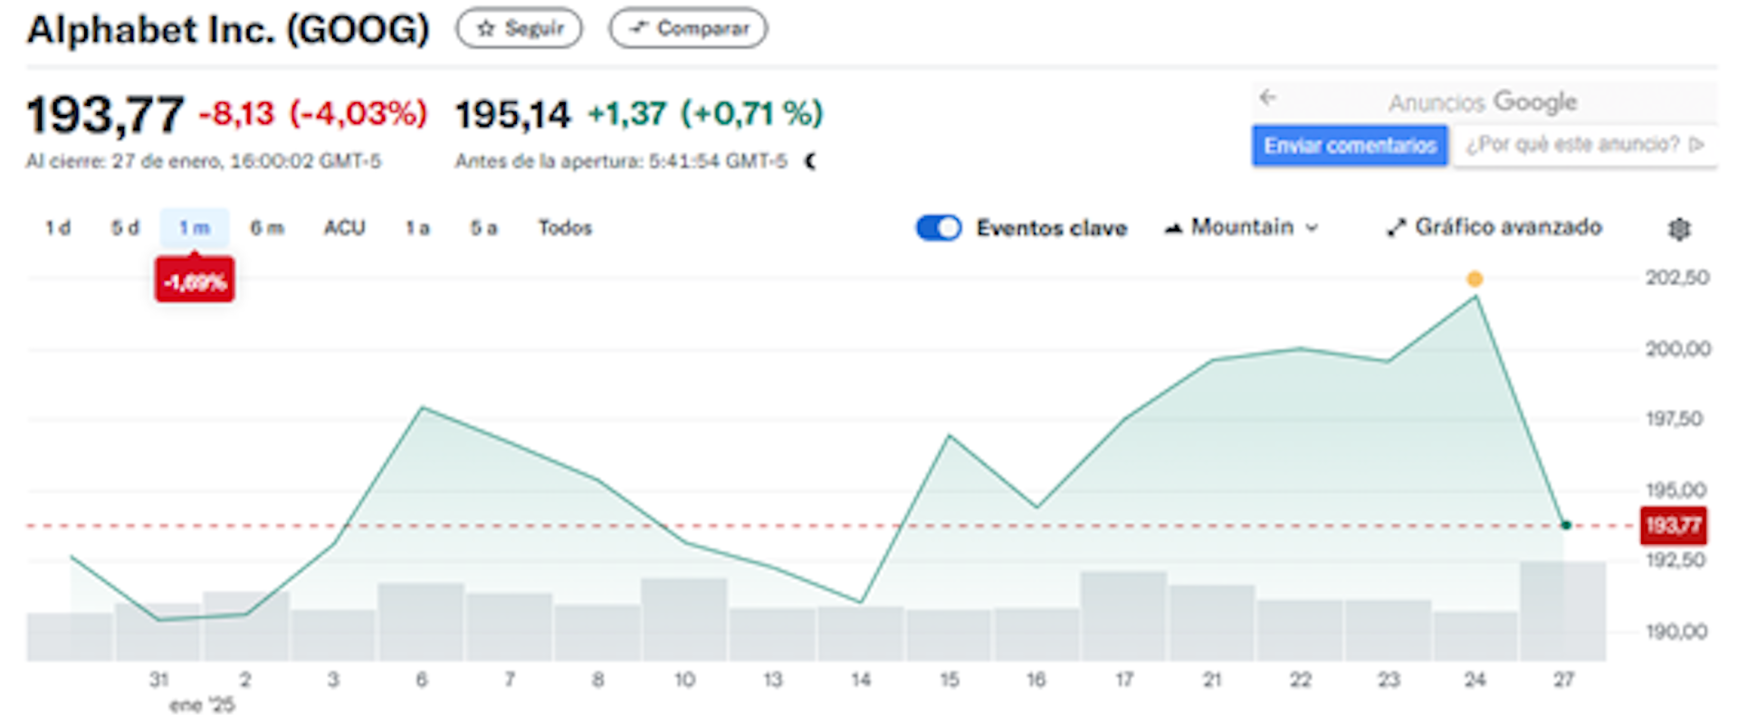Open Gráfico avanzado view
1738x723 pixels.
point(1494,227)
